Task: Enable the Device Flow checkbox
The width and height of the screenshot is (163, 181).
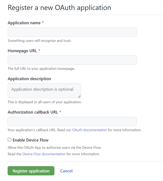Action: (10, 140)
